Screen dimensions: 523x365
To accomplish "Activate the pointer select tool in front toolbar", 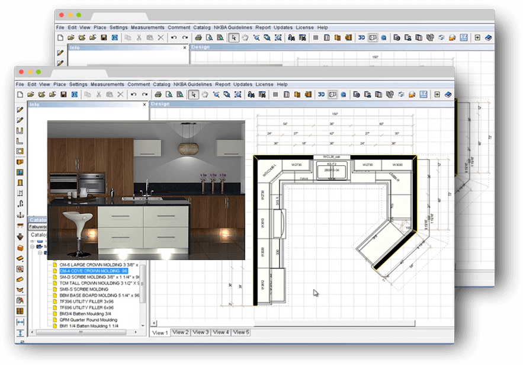I will point(194,94).
